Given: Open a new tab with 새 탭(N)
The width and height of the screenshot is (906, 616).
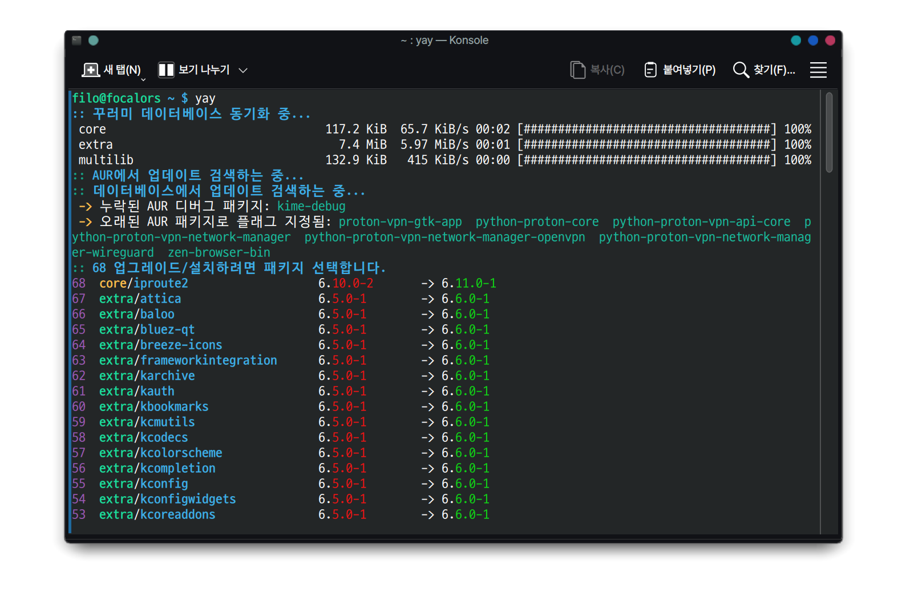Looking at the screenshot, I should (111, 70).
